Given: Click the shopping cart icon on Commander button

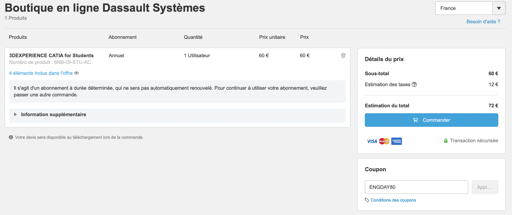Looking at the screenshot, I should pyautogui.click(x=415, y=120).
